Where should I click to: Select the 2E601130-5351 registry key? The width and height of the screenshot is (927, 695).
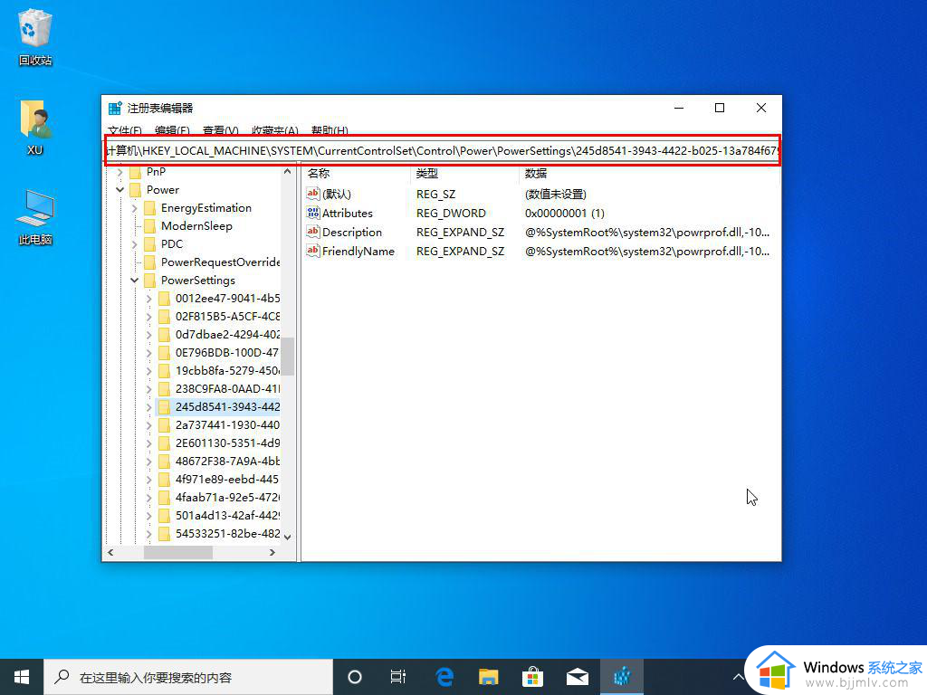pyautogui.click(x=227, y=443)
